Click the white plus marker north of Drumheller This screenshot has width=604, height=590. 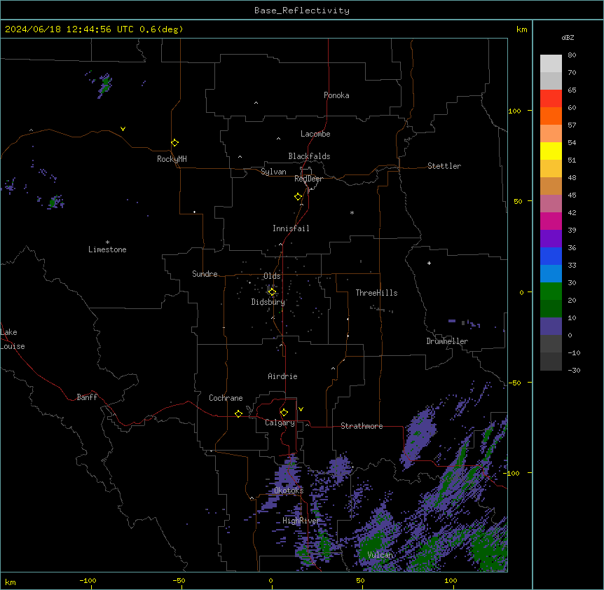click(429, 263)
